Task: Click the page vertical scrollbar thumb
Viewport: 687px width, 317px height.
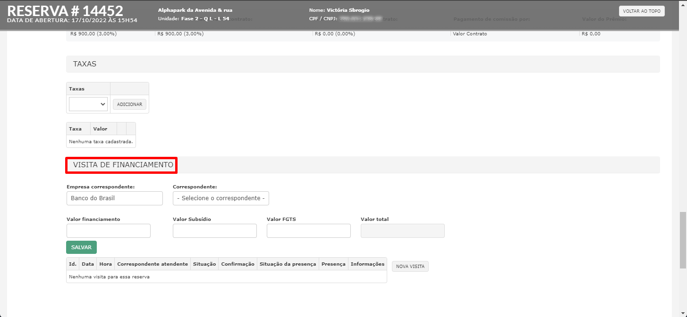Action: [683, 240]
